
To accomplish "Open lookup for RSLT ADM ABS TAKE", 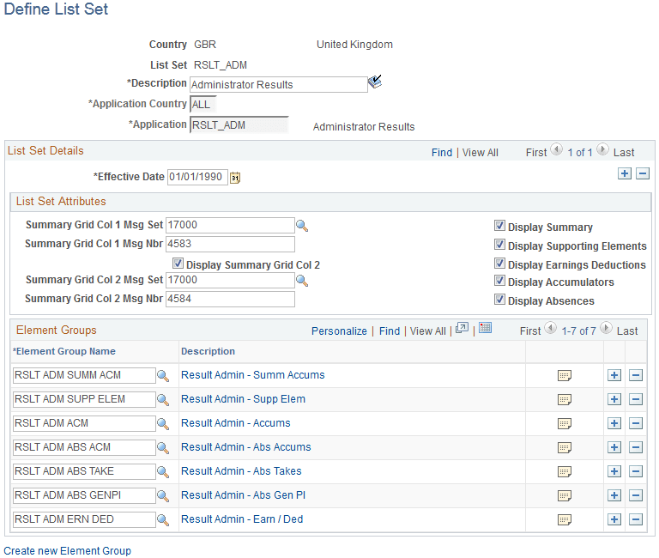I will coord(163,472).
